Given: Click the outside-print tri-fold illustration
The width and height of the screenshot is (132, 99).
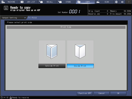Looking at the screenshot, I should [x=52, y=52].
